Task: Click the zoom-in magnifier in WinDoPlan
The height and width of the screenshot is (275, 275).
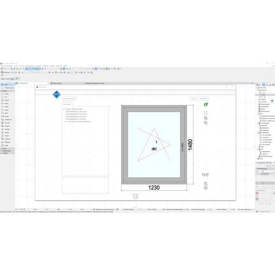Action: pyautogui.click(x=206, y=118)
